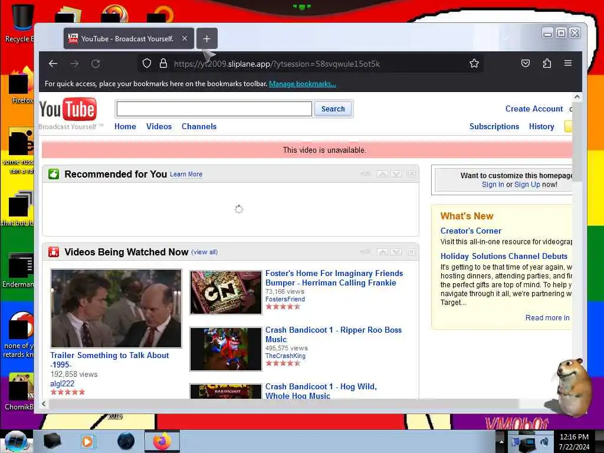
Task: Move Recommended for You module down
Action: click(396, 174)
